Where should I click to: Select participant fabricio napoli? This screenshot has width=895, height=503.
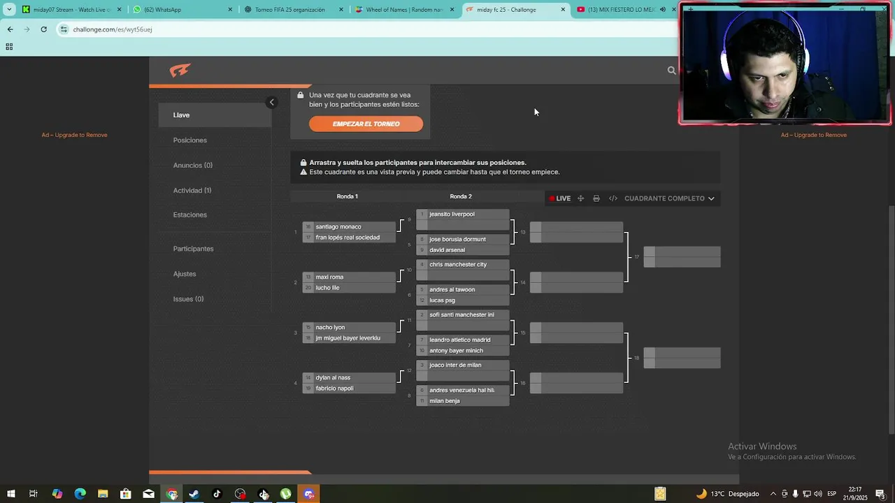(x=349, y=388)
